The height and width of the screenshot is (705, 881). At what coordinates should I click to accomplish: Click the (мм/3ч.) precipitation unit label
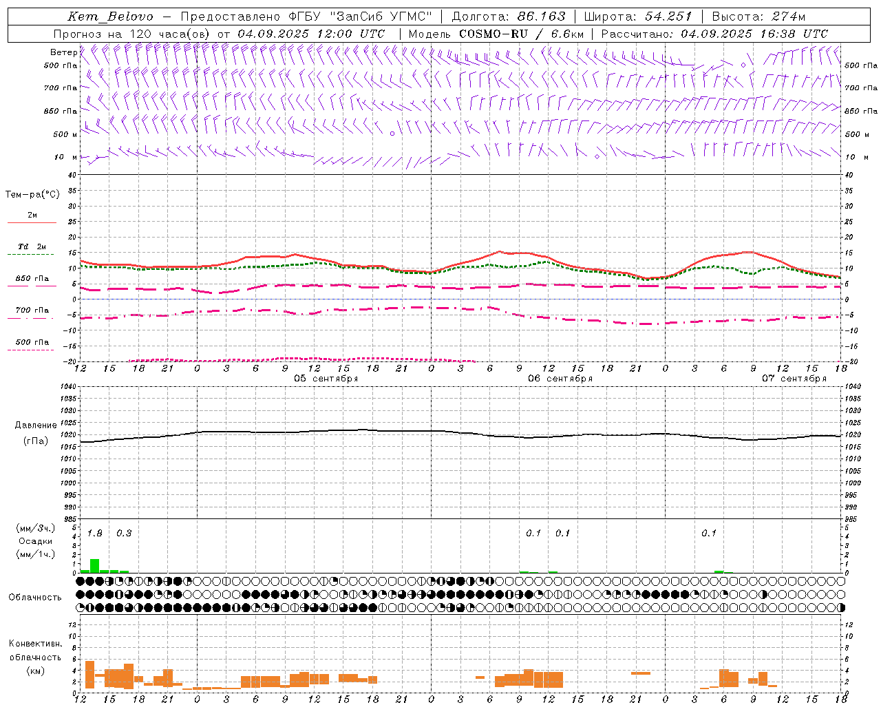tap(35, 529)
